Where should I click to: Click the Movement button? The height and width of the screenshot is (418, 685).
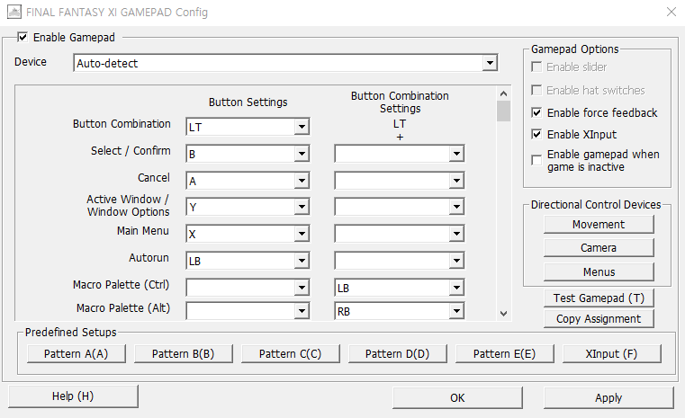pos(599,224)
